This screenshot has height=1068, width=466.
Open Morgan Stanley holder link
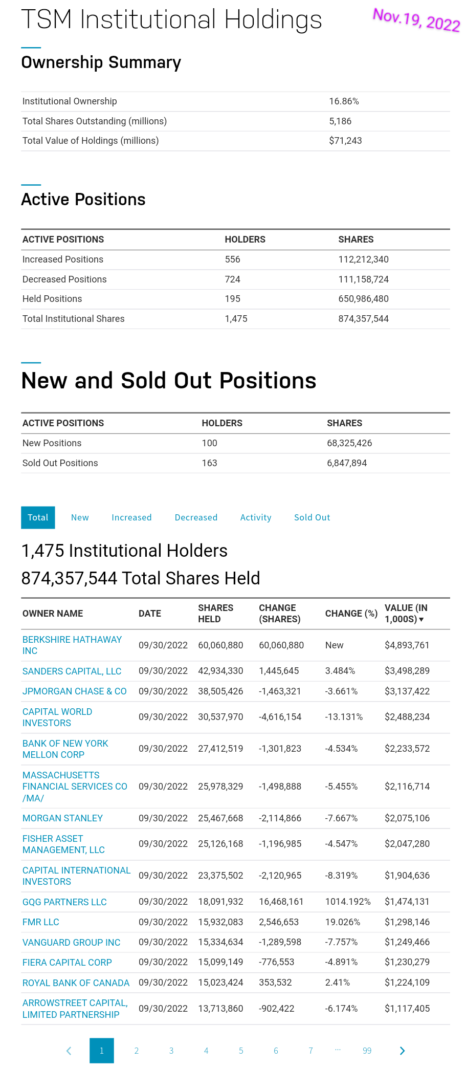(62, 818)
